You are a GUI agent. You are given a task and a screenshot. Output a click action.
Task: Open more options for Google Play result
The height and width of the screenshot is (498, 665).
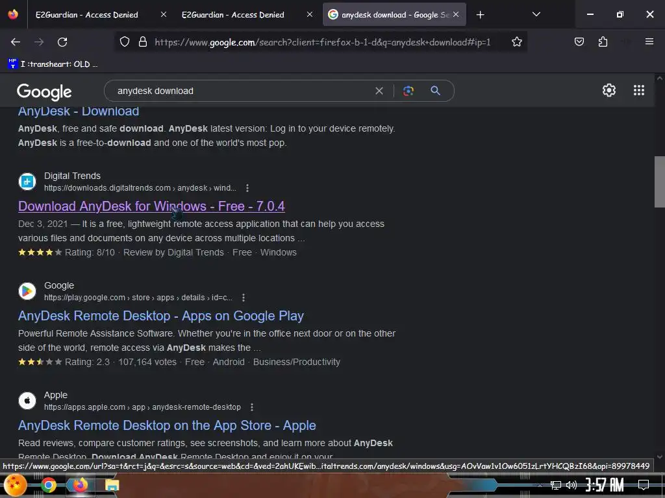244,298
